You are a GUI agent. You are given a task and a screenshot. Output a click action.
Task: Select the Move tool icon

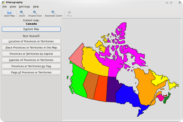coord(69,13)
